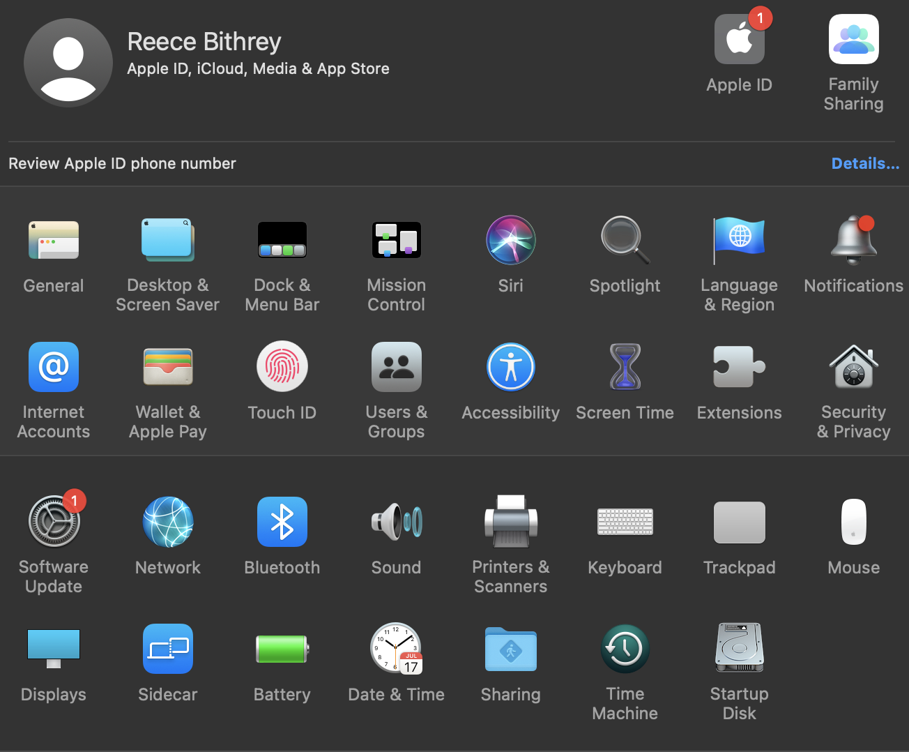Click the Details... link
Image resolution: width=909 pixels, height=752 pixels.
[866, 163]
